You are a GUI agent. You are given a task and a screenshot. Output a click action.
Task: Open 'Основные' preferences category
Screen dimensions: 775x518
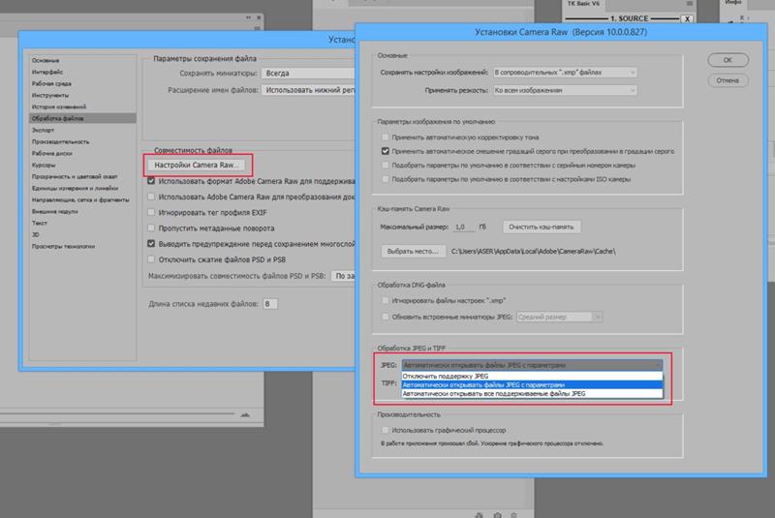click(x=82, y=60)
